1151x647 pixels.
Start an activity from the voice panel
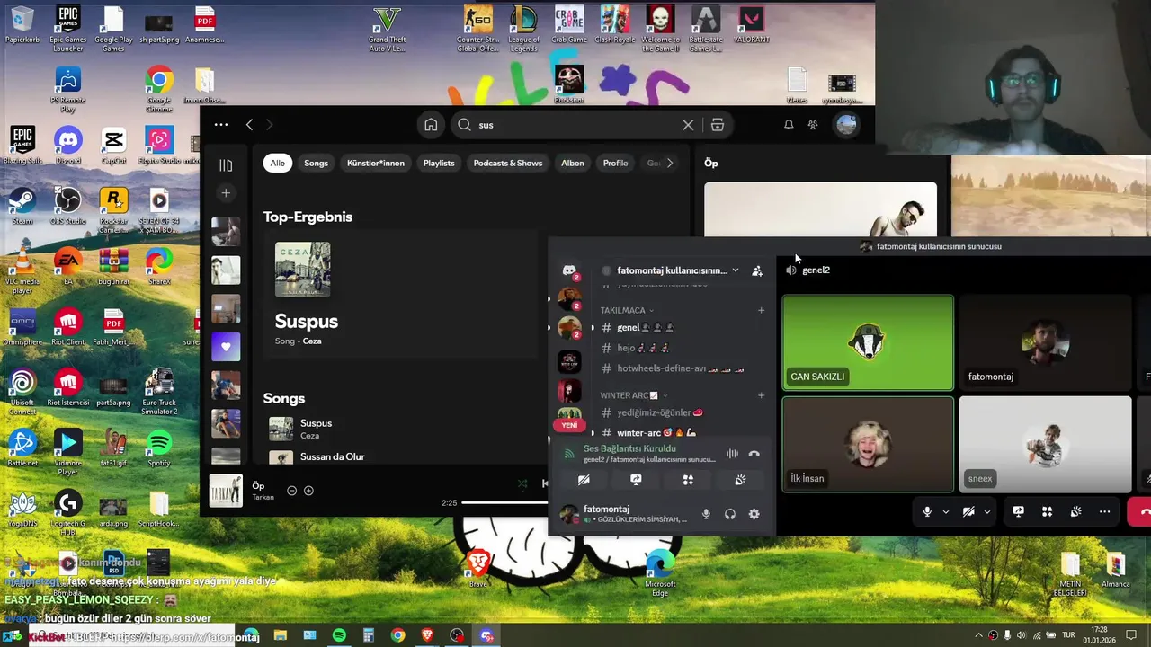(x=688, y=480)
